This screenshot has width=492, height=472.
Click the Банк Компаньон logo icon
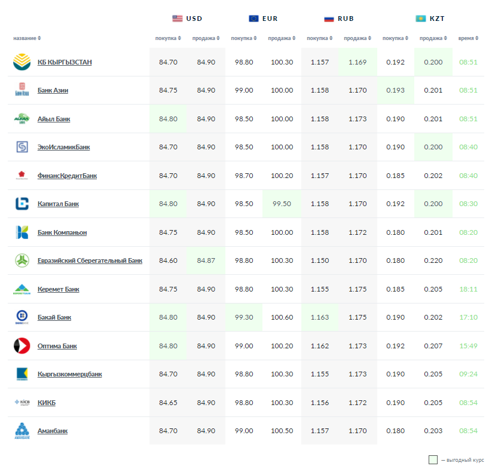22,232
